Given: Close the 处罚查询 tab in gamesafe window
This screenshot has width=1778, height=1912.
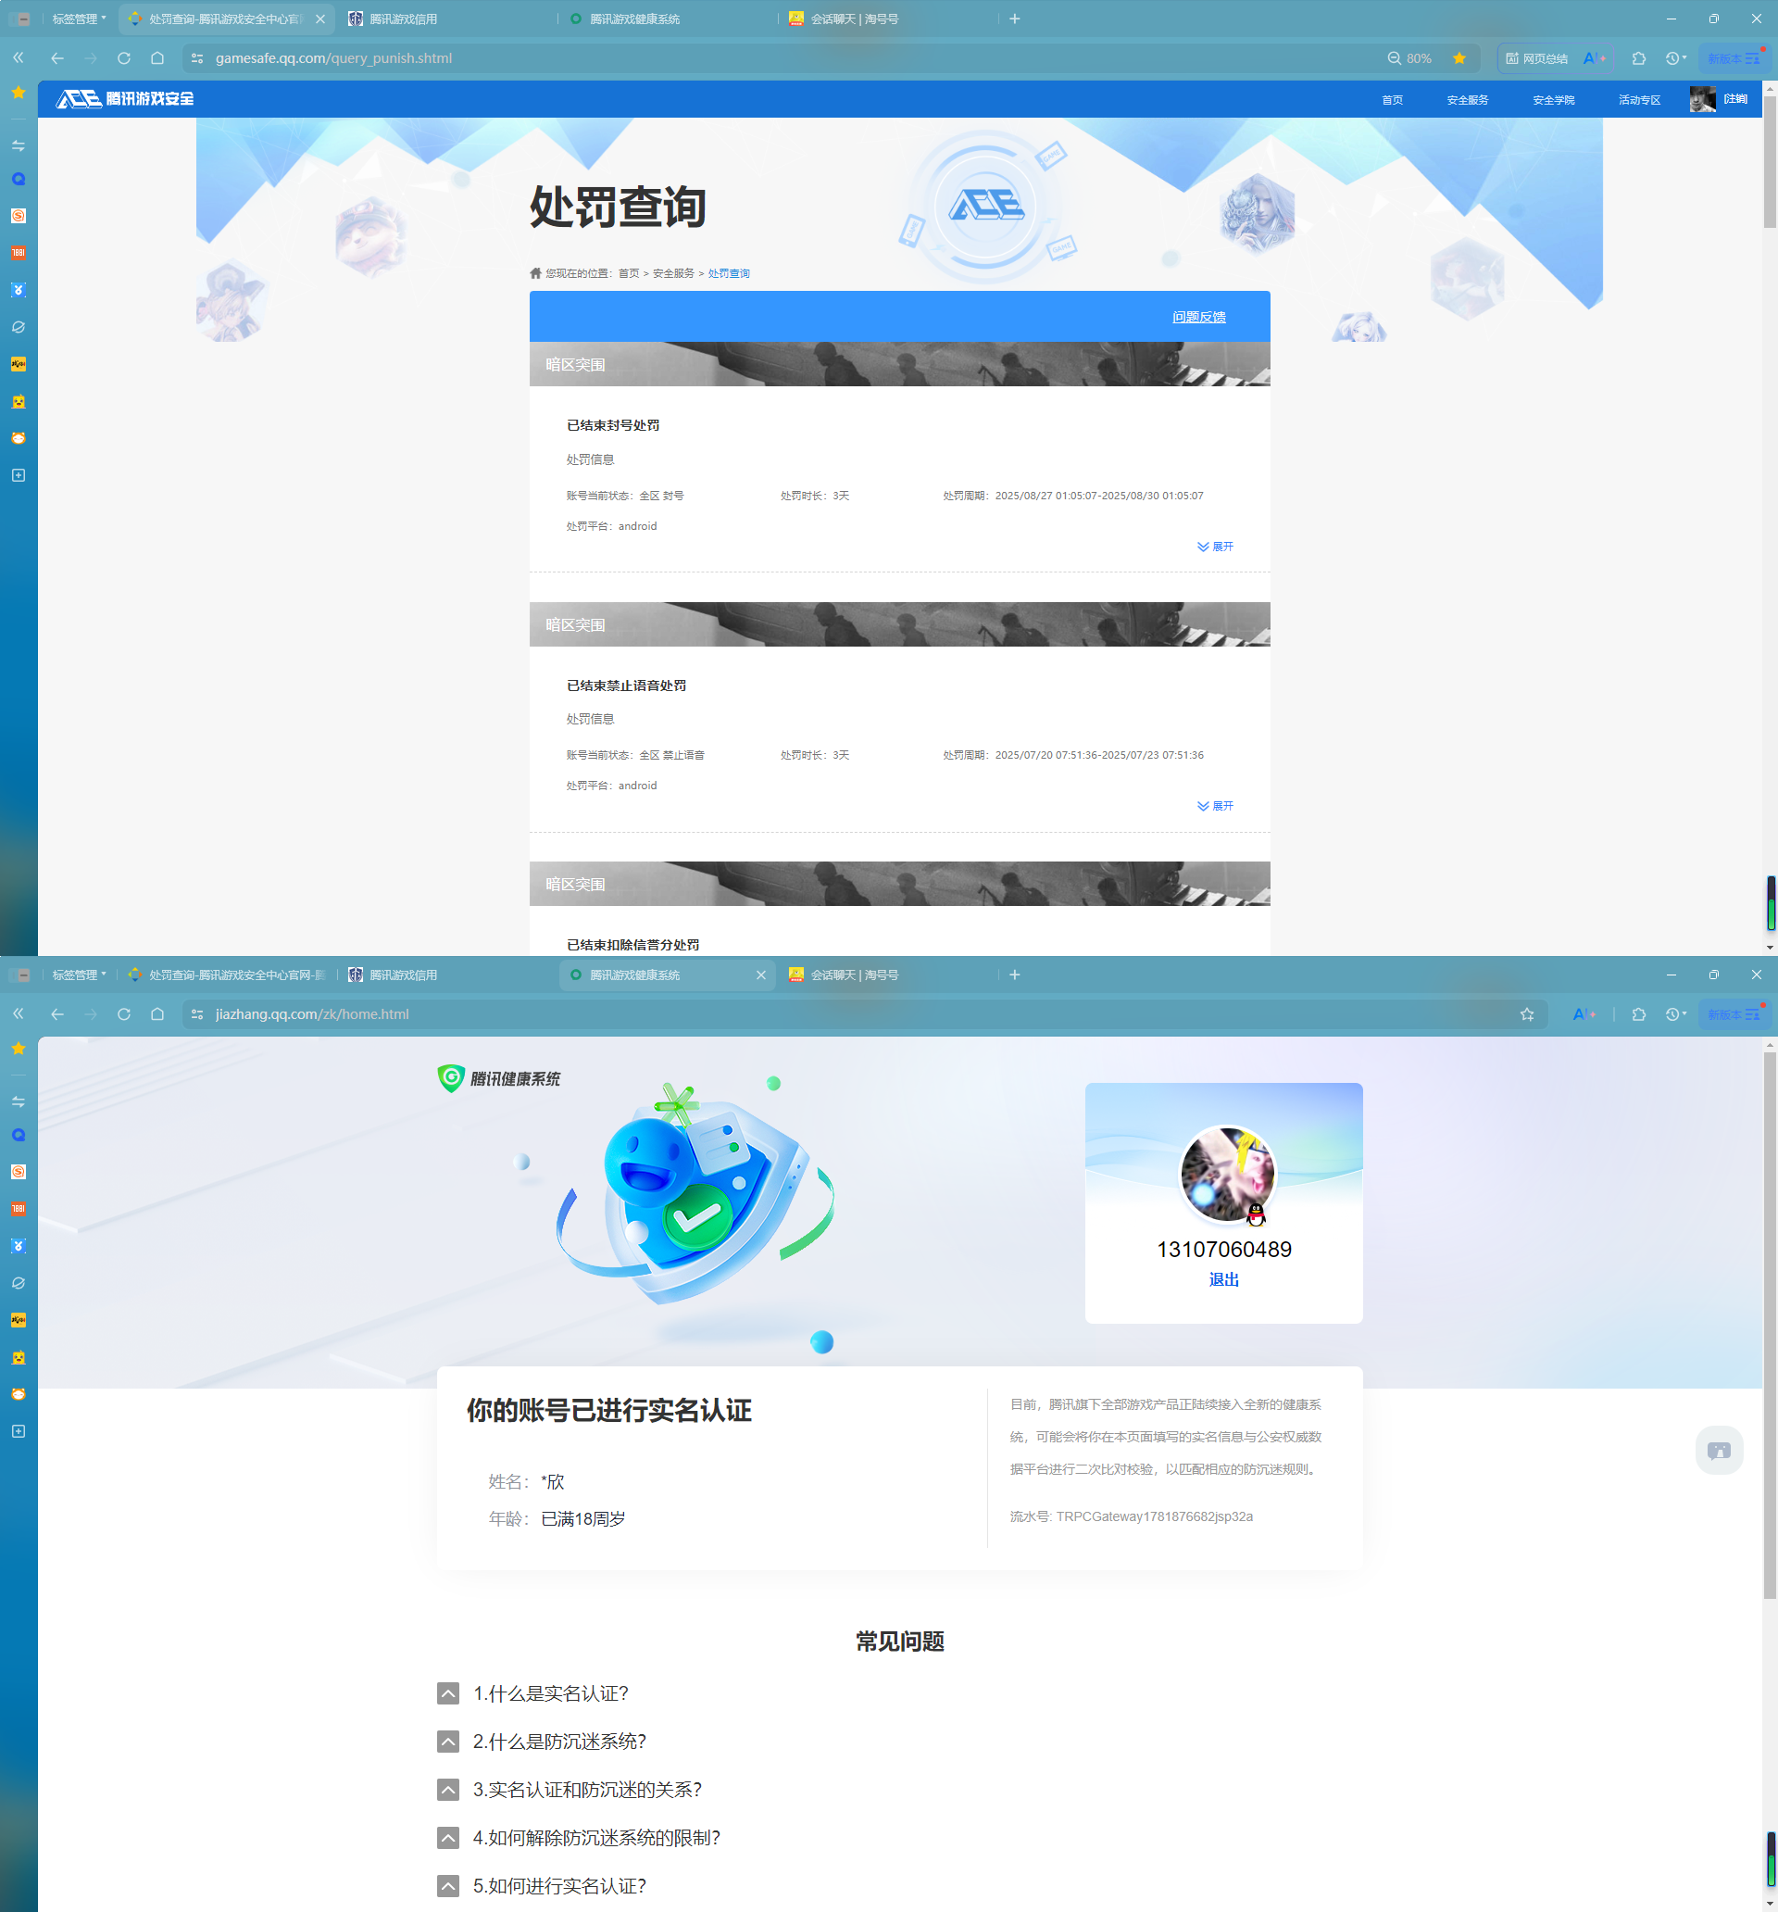Looking at the screenshot, I should [320, 19].
